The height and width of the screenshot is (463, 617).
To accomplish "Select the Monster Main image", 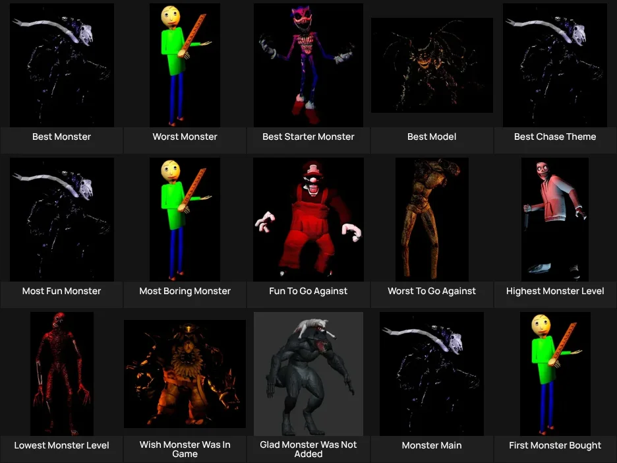I will (x=432, y=373).
